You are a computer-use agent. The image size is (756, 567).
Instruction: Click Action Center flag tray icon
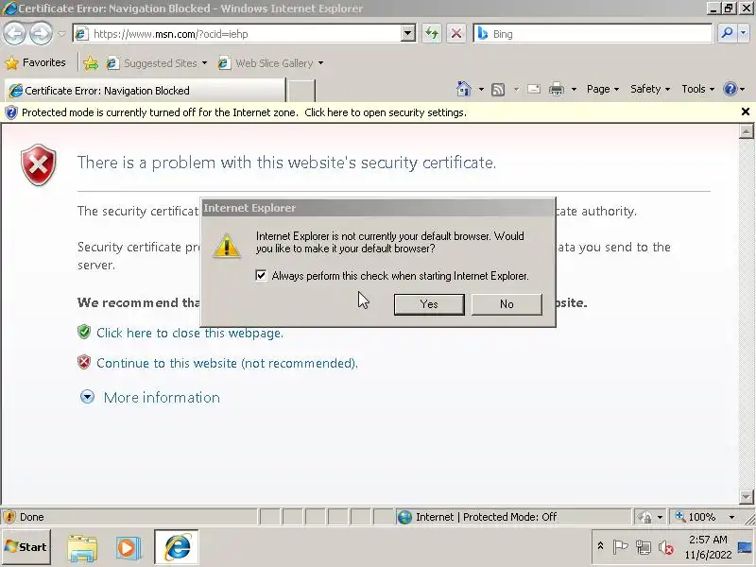(x=620, y=547)
